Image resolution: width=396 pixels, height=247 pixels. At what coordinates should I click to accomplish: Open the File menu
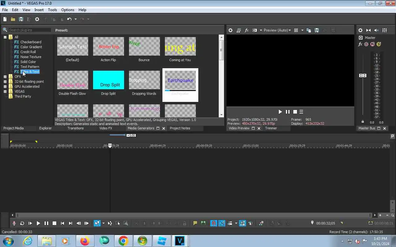point(5,10)
